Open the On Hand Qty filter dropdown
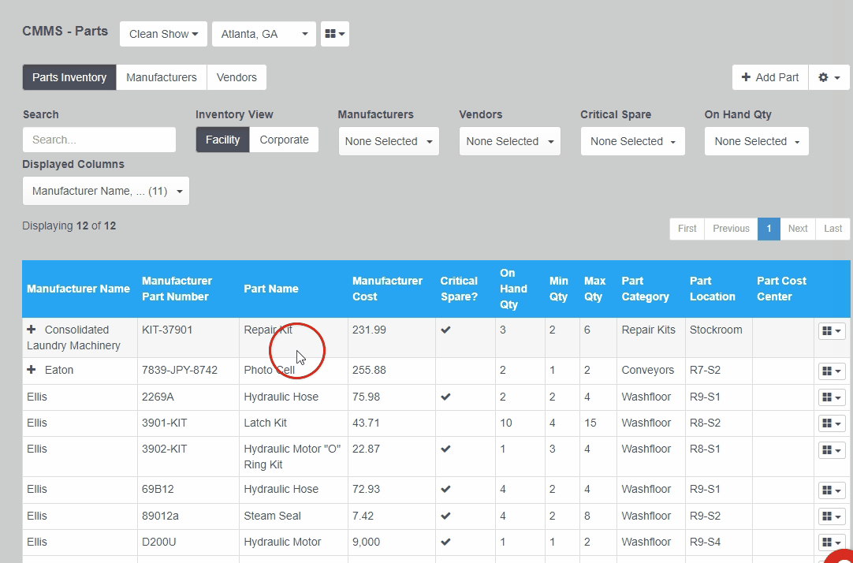The width and height of the screenshot is (853, 563). (x=757, y=141)
